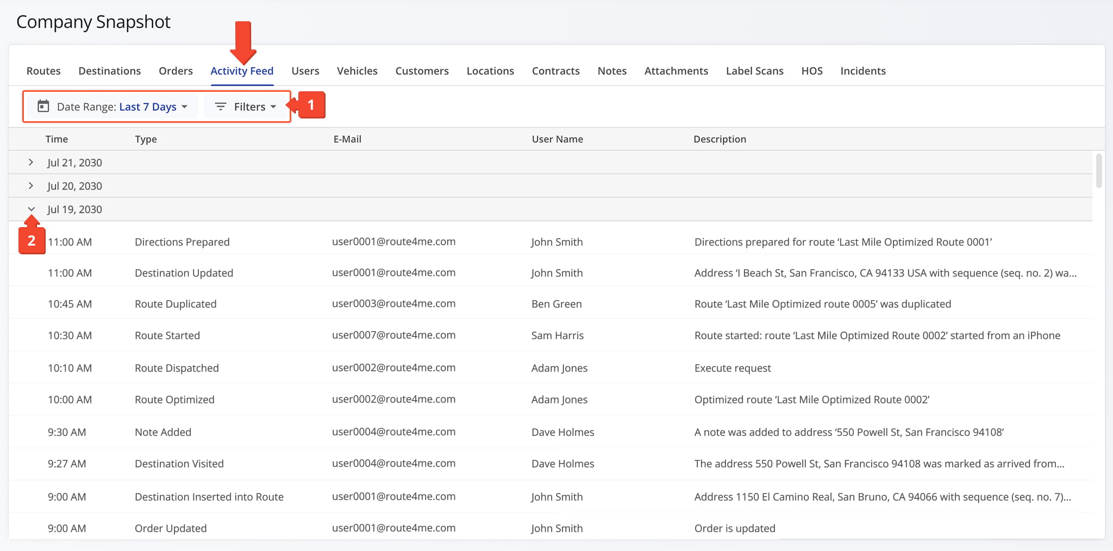This screenshot has width=1113, height=551.
Task: Open the Contracts tab
Action: click(x=555, y=71)
